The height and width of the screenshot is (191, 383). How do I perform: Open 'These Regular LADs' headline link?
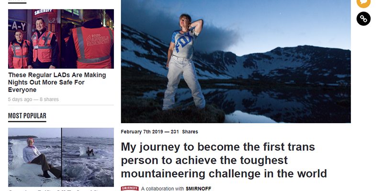(x=57, y=82)
